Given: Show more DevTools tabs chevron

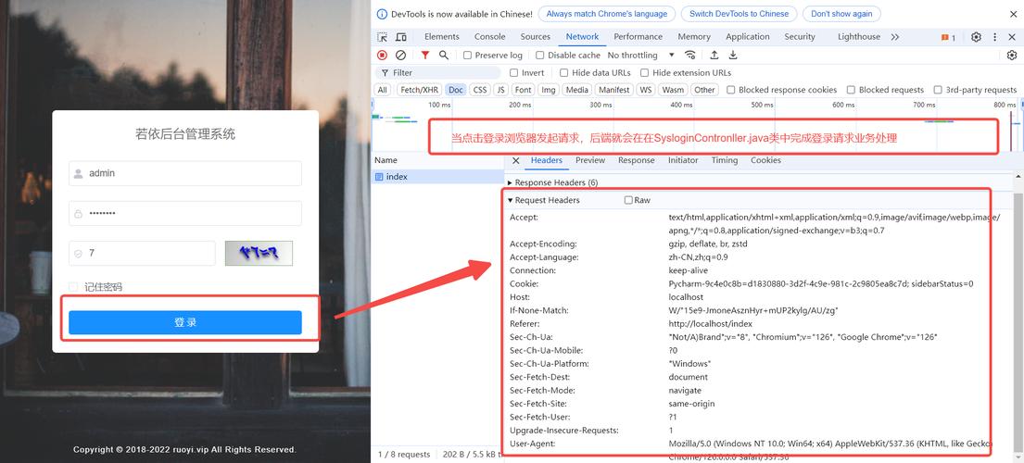Looking at the screenshot, I should pyautogui.click(x=894, y=37).
